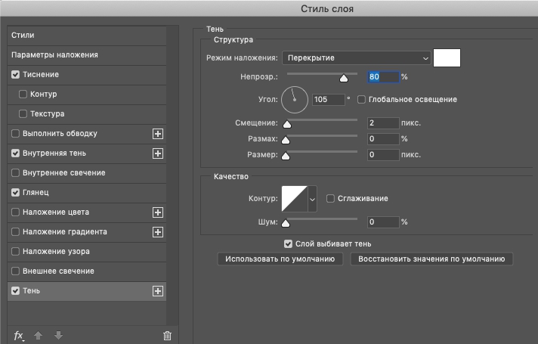538x344 pixels.
Task: Click Использовать по умолчанию button
Action: click(280, 259)
